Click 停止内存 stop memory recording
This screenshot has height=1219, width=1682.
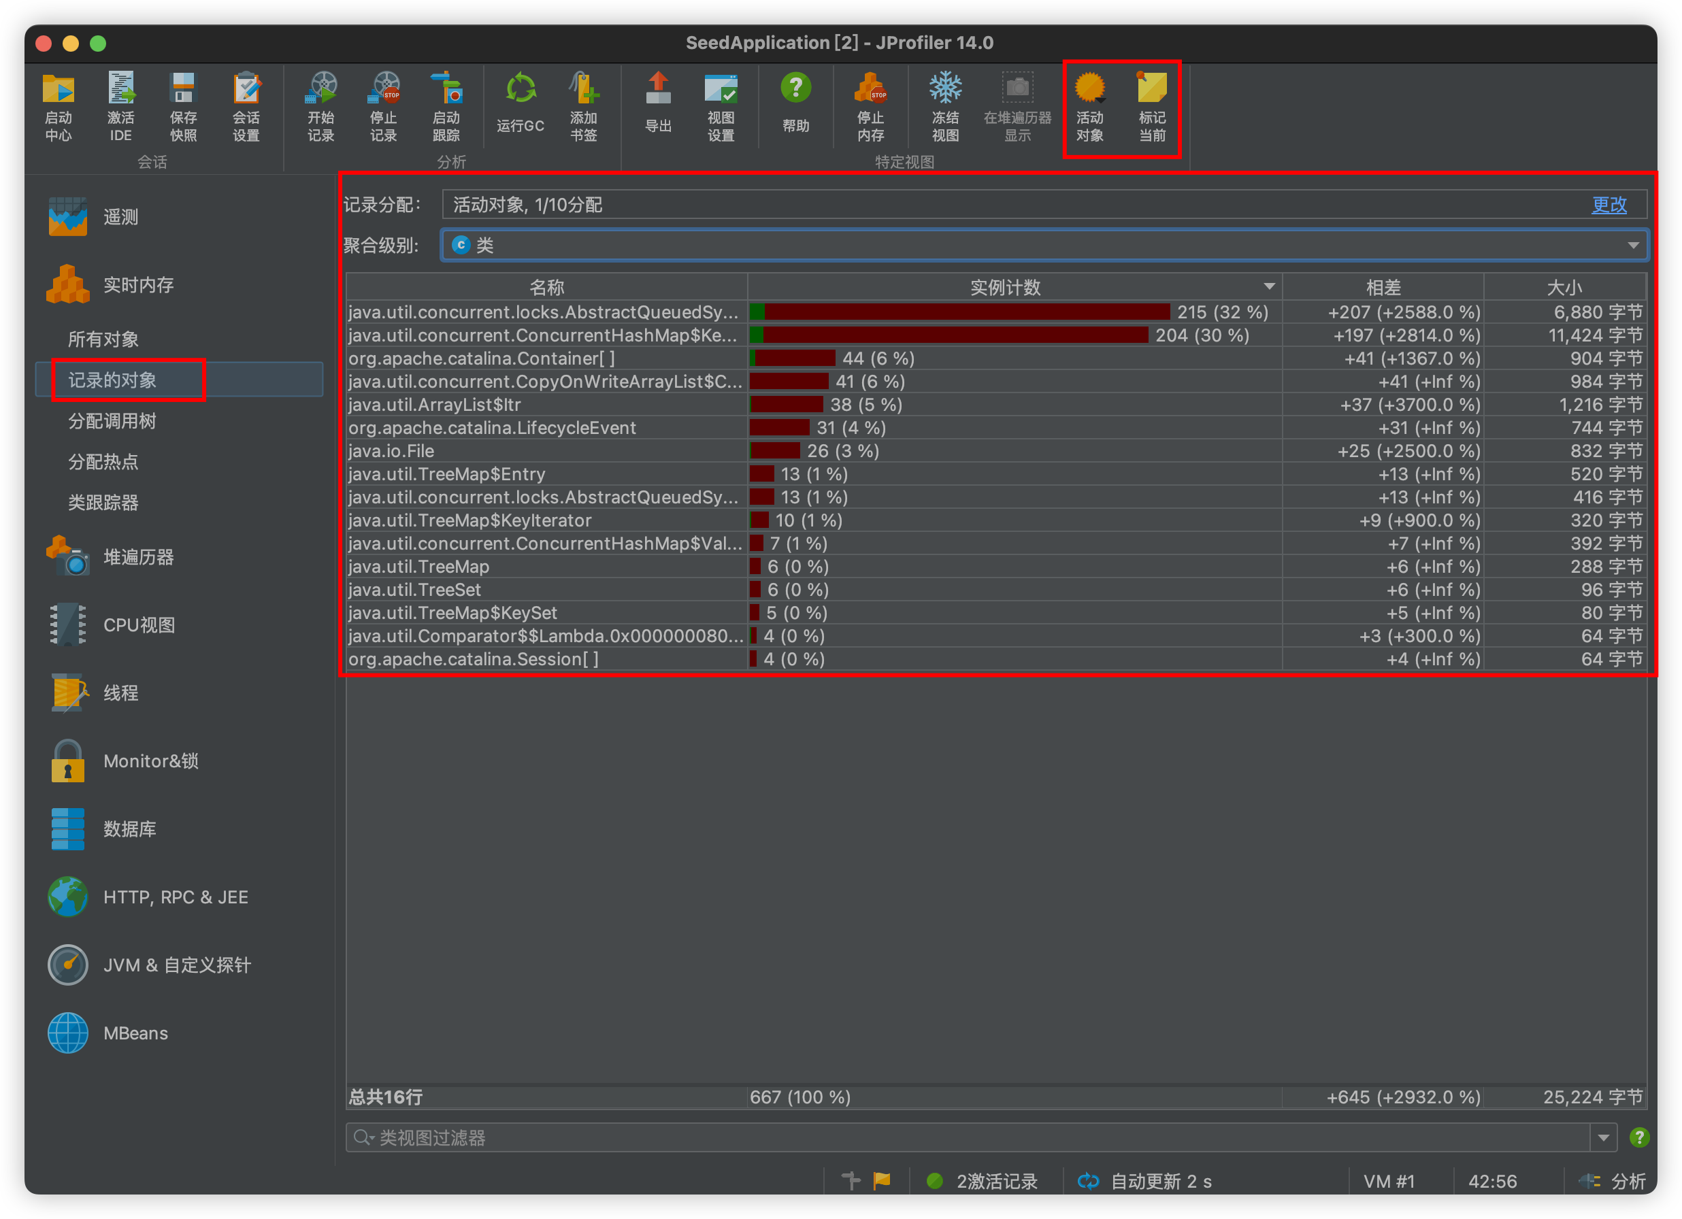point(870,107)
